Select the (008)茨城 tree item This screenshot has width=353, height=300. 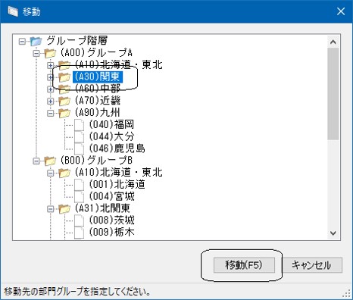pyautogui.click(x=111, y=220)
